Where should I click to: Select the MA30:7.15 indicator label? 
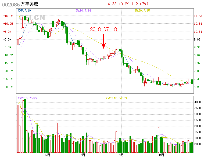142,10
